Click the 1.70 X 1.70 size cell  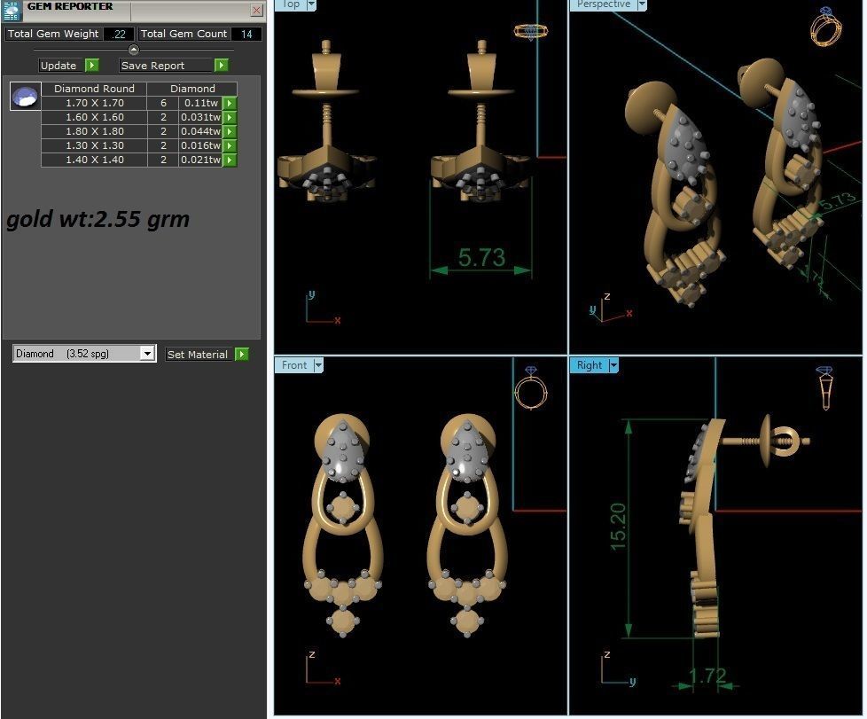click(94, 103)
